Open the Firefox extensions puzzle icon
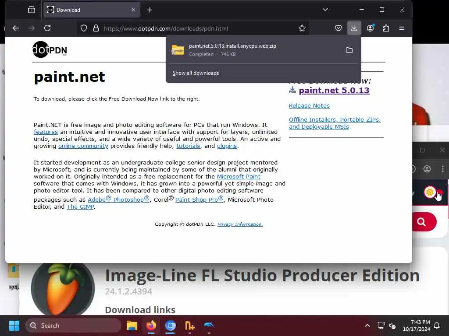Image resolution: width=449 pixels, height=336 pixels. pos(386,28)
